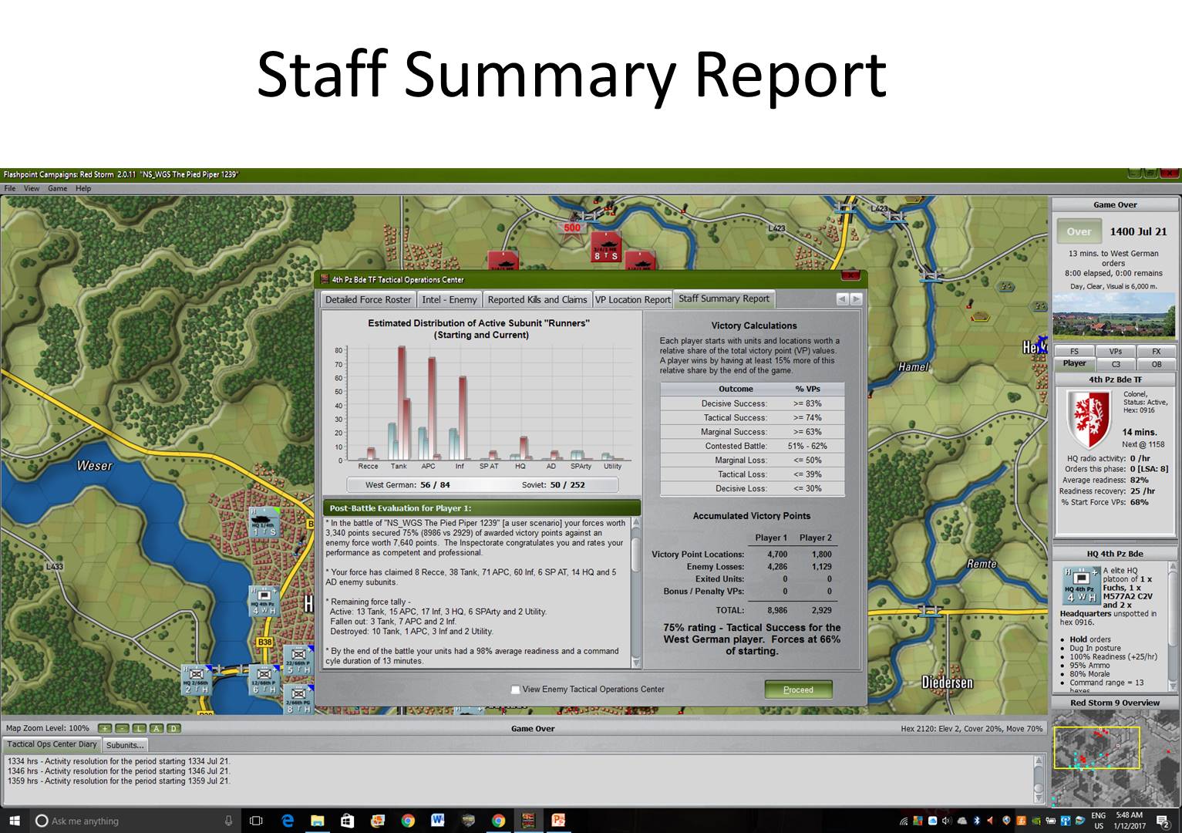Click the HQ 4th Pz Bde unit icon in side panel
The width and height of the screenshot is (1182, 833).
click(1080, 585)
